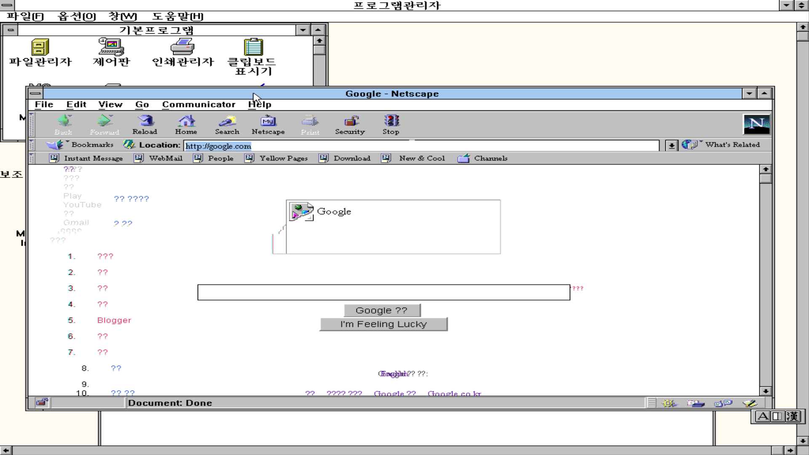
Task: Open Yellow Pages toolbar link
Action: coord(276,158)
